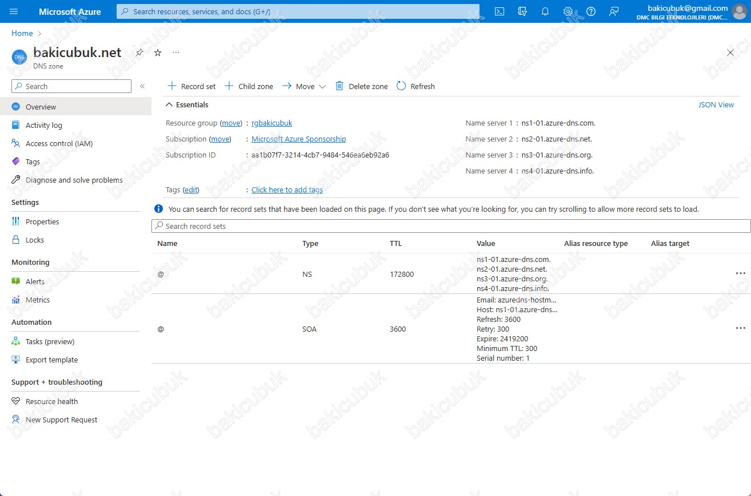
Task: Refresh the DNS zone view
Action: click(x=416, y=86)
